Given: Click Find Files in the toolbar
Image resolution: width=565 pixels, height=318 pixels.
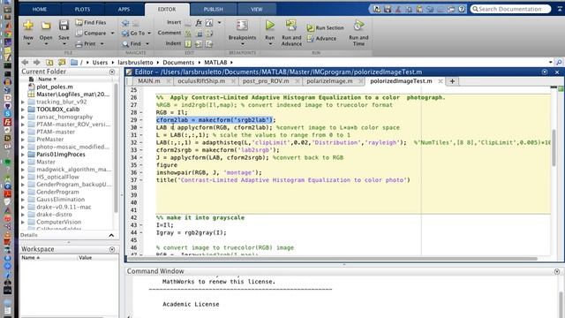Looking at the screenshot, I should [x=91, y=22].
